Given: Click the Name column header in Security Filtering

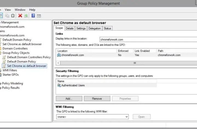Looking at the screenshot, I should pyautogui.click(x=106, y=81).
